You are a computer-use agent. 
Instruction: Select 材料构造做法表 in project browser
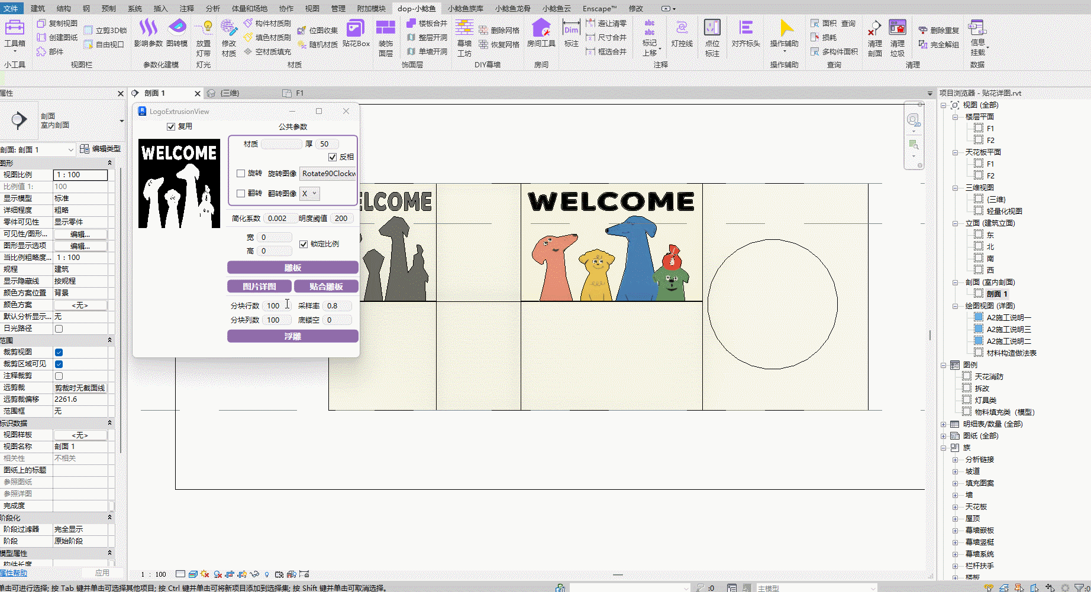pos(1011,353)
